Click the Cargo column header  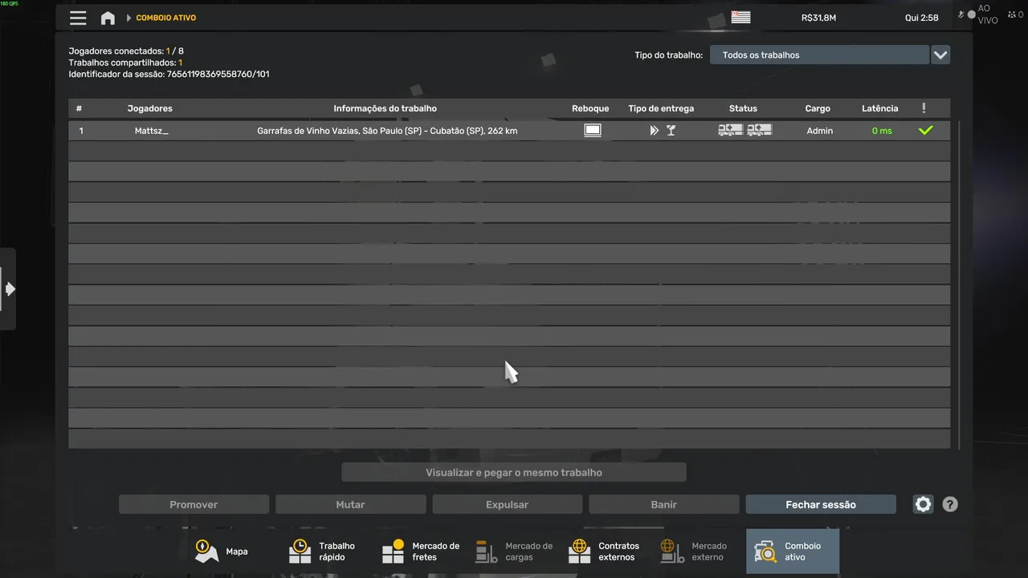818,108
